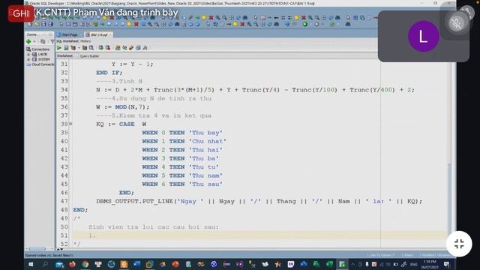
Task: Open the History sub-tab
Action: [85, 41]
